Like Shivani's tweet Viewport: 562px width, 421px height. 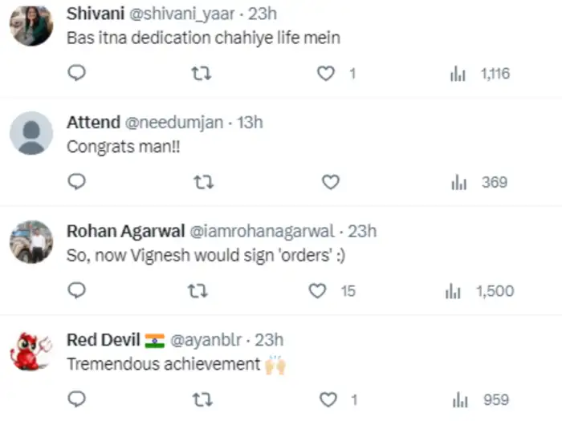point(325,74)
